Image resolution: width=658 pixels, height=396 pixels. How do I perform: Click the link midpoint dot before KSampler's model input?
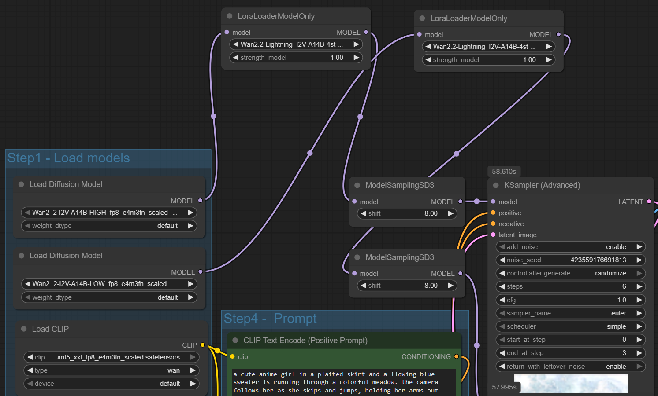(x=477, y=202)
